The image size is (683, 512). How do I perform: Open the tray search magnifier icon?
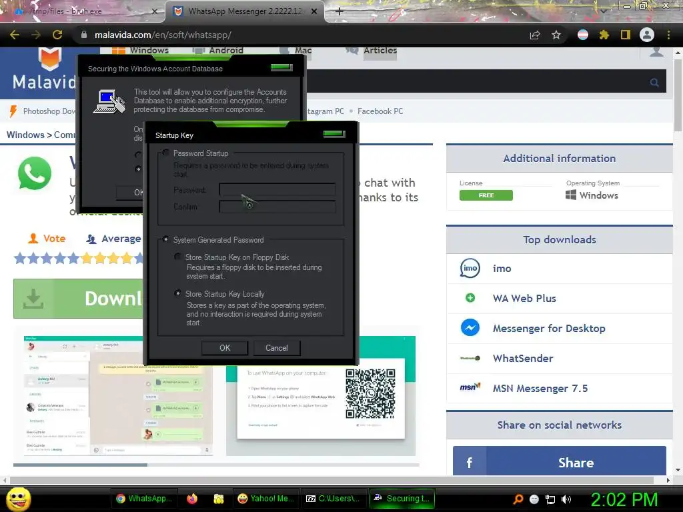coord(518,499)
